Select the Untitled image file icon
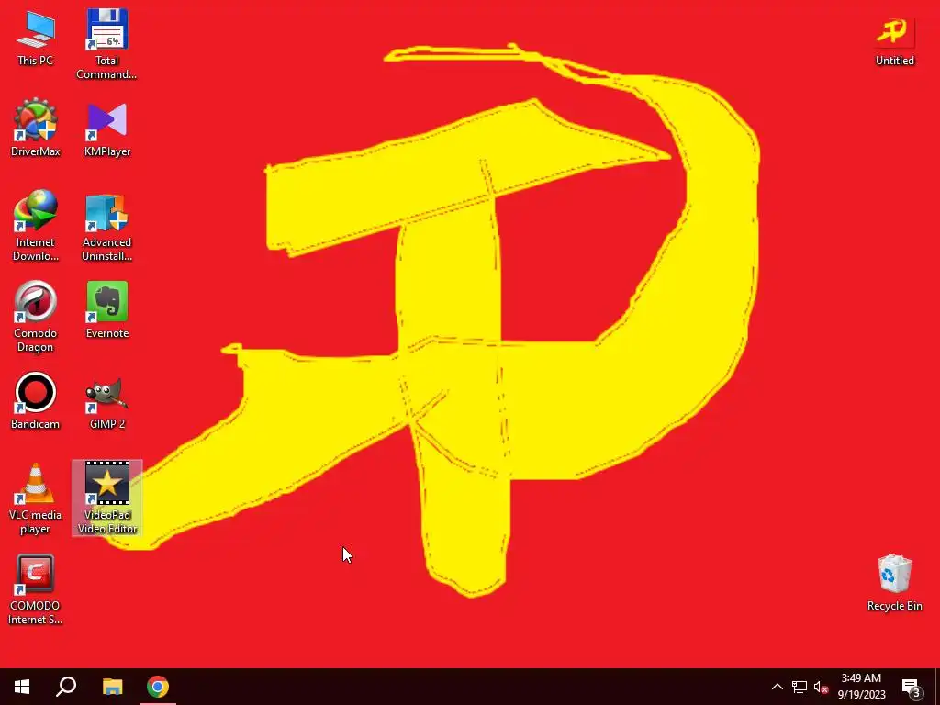 (x=894, y=40)
